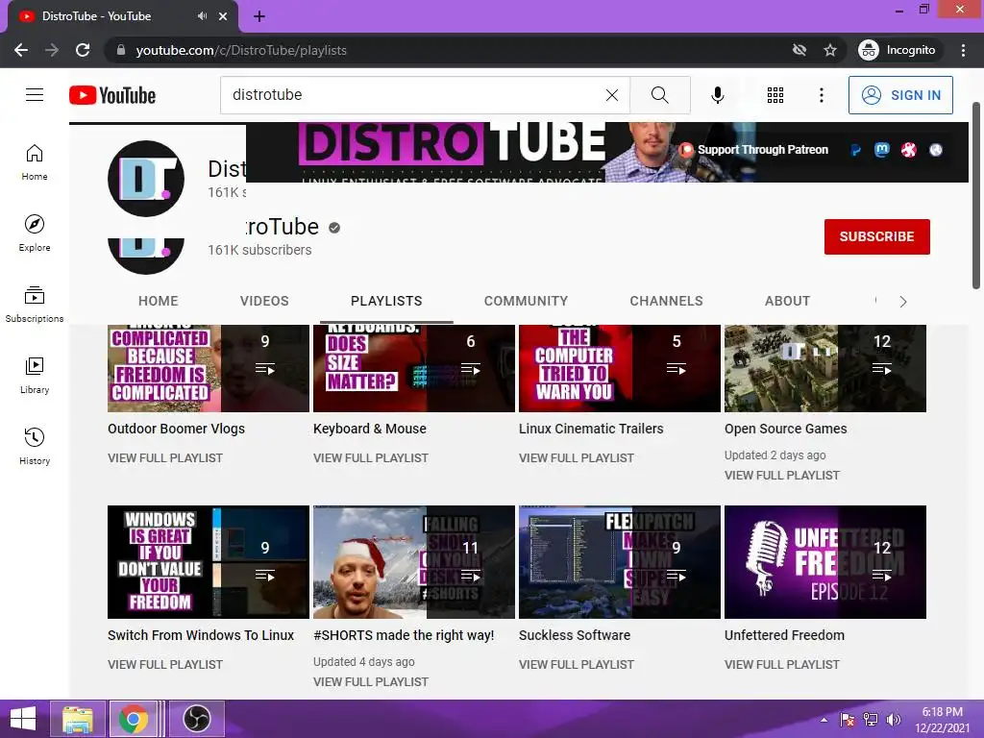The width and height of the screenshot is (984, 738).
Task: Click the magnifier search button
Action: 659,95
